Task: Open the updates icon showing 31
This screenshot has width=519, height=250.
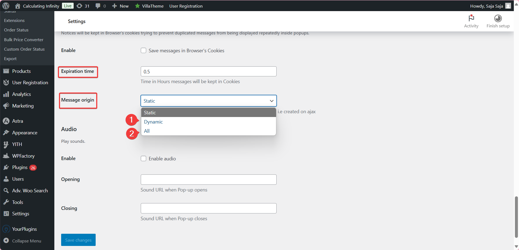Action: click(x=80, y=6)
